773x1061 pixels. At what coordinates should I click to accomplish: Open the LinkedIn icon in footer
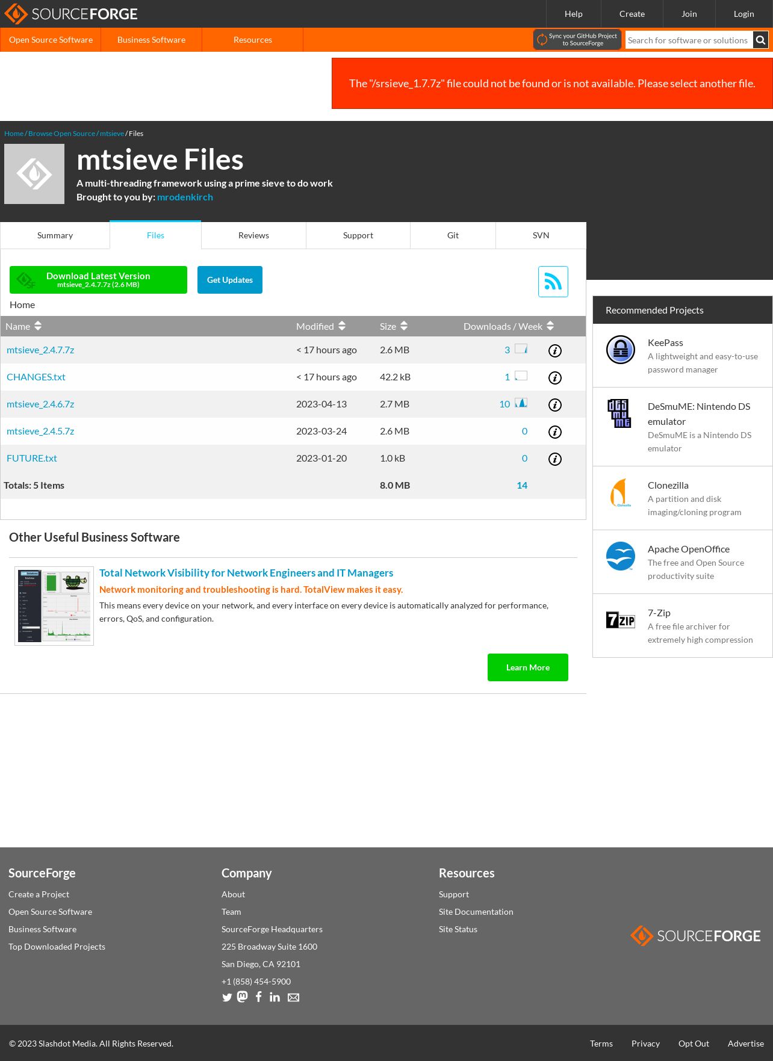(x=275, y=997)
